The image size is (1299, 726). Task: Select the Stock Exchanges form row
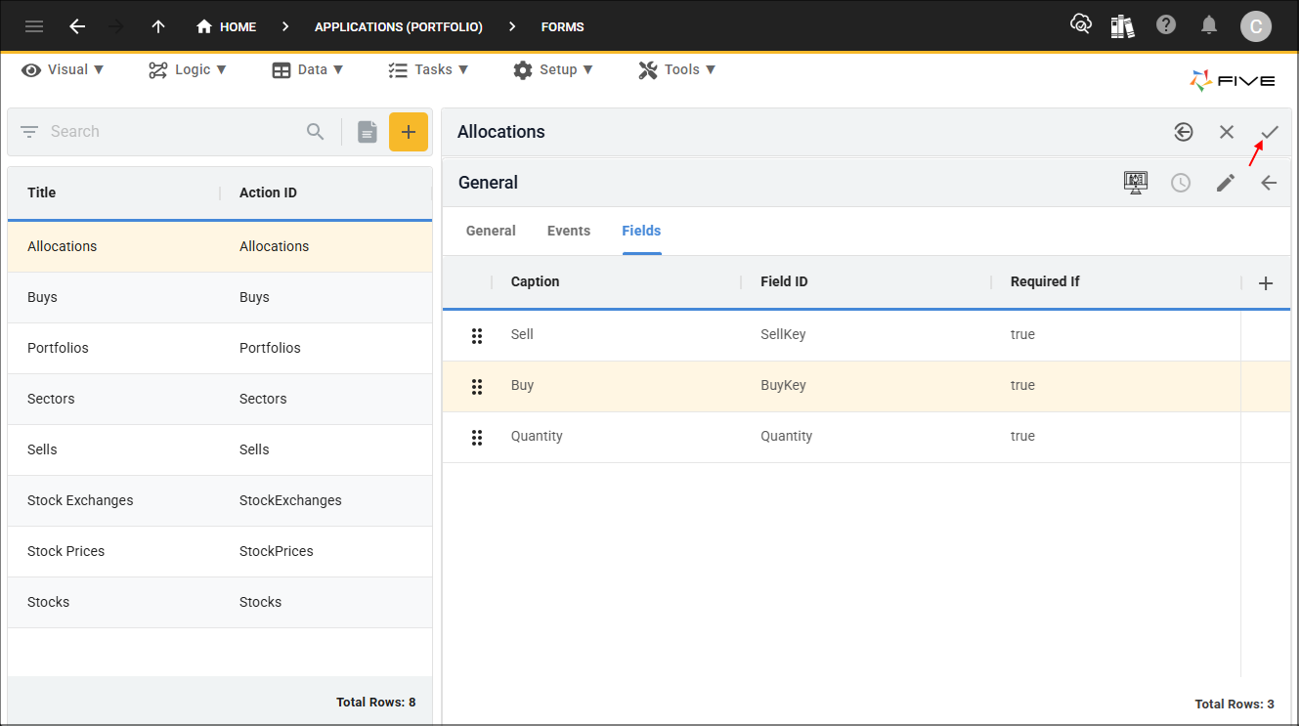[220, 500]
